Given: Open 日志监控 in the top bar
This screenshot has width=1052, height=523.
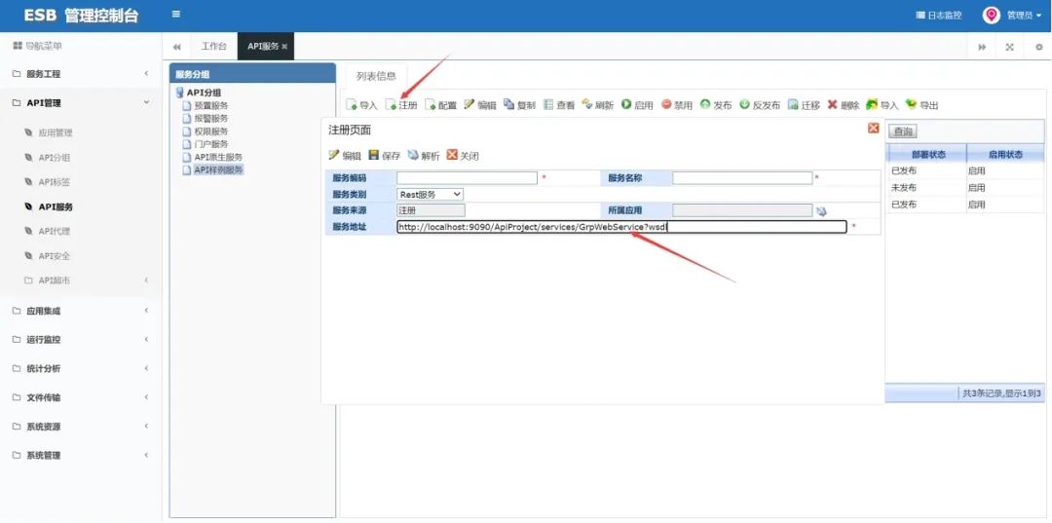Looking at the screenshot, I should pyautogui.click(x=939, y=16).
